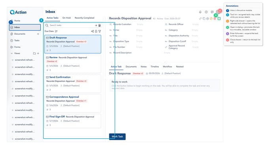The image size is (265, 149).
Task: Click the Ready to work heading
Action: tap(119, 82)
